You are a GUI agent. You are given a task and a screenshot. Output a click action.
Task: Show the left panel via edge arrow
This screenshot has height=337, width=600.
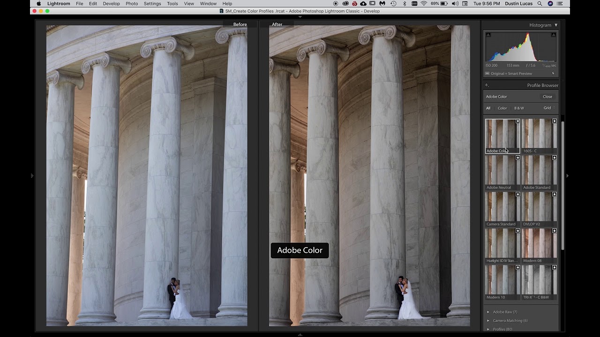(x=32, y=176)
